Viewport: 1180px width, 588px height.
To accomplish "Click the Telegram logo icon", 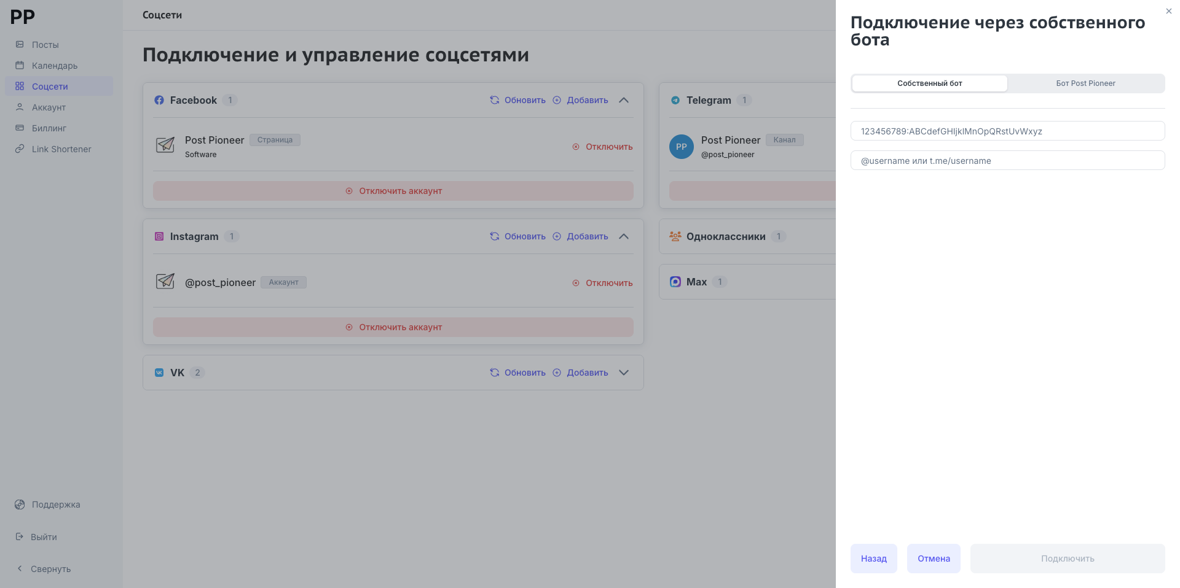I will (x=675, y=100).
